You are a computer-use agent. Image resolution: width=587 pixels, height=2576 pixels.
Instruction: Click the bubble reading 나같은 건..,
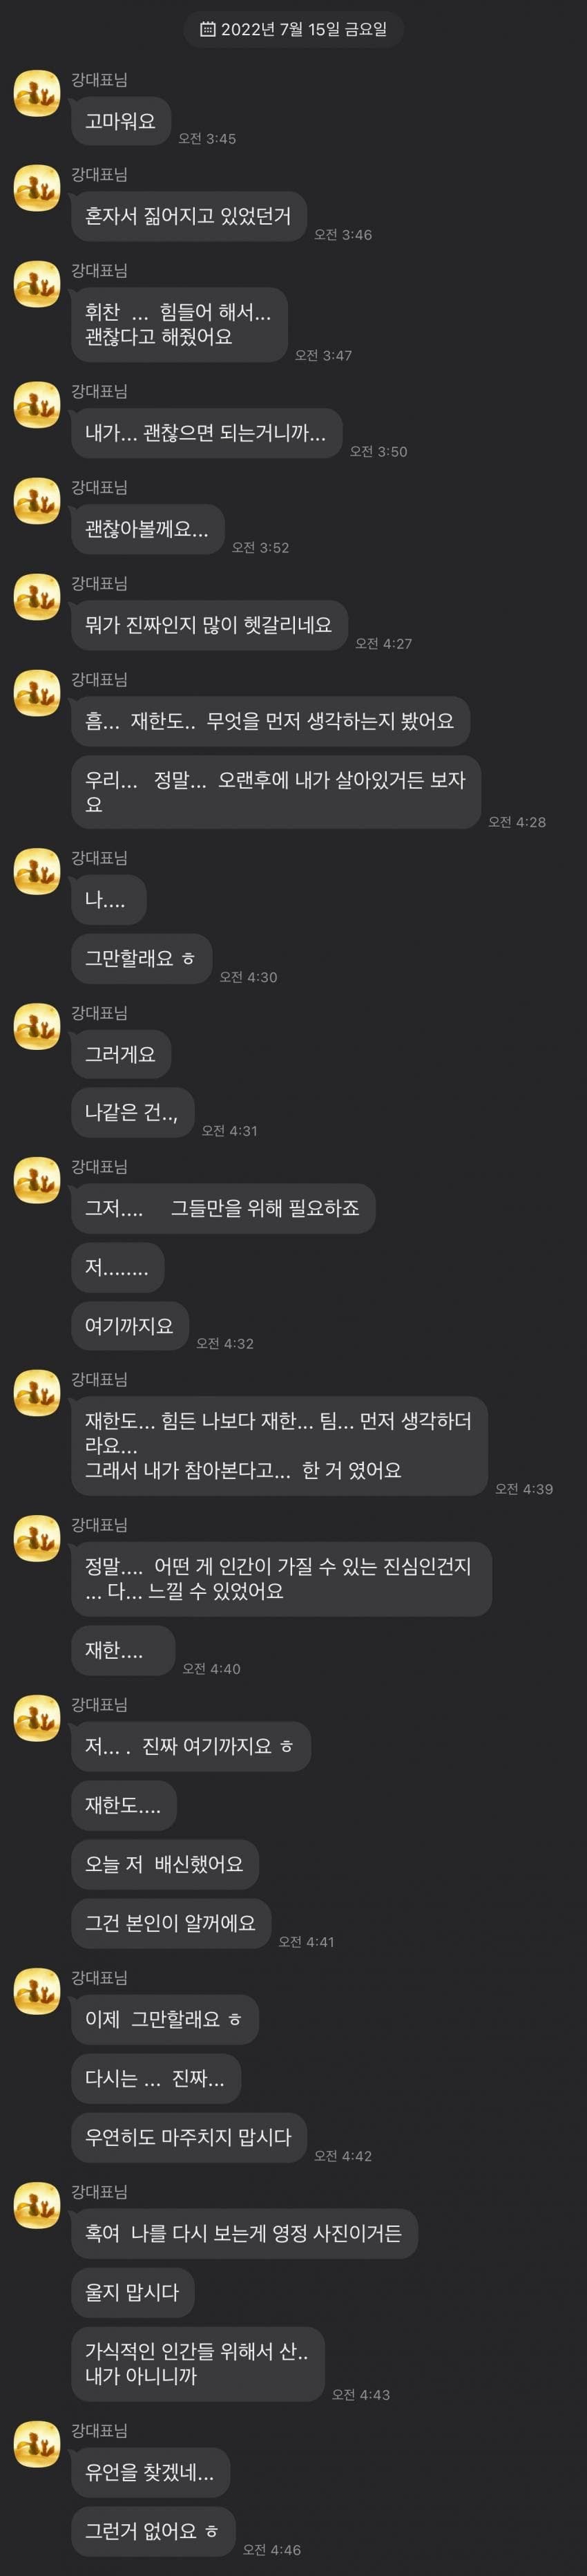[132, 1113]
